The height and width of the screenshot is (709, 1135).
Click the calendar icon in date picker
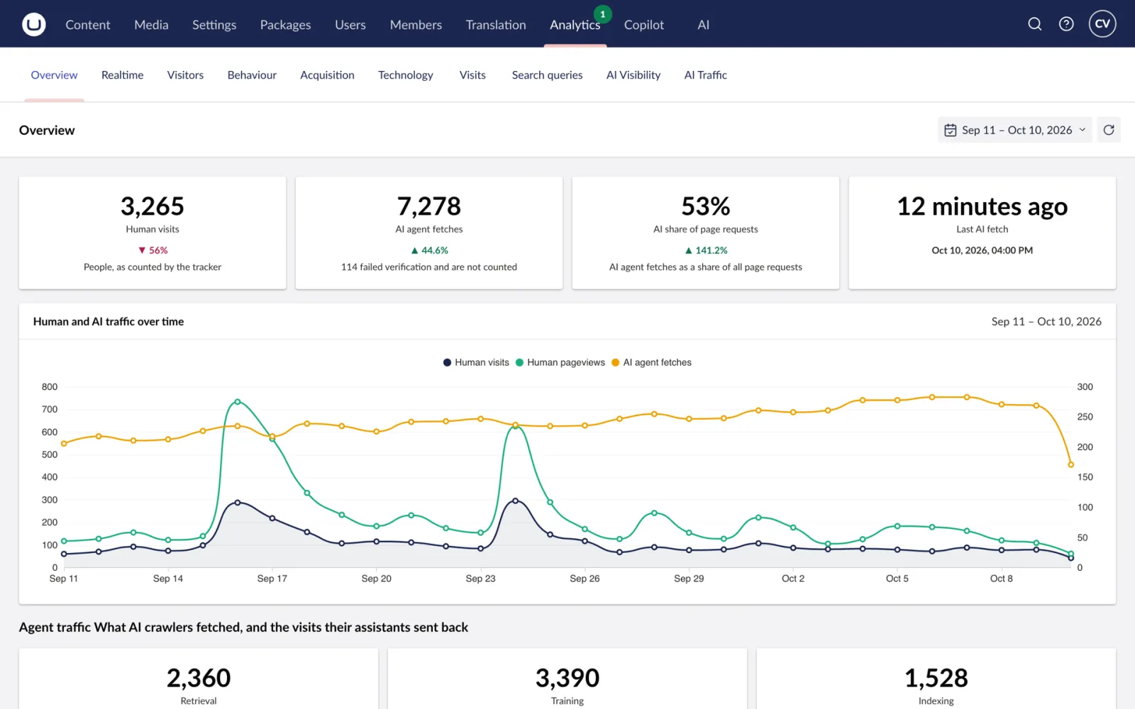tap(951, 130)
